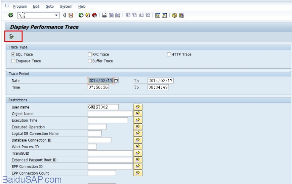
Task: Click the red Cancel icon
Action: click(x=94, y=15)
